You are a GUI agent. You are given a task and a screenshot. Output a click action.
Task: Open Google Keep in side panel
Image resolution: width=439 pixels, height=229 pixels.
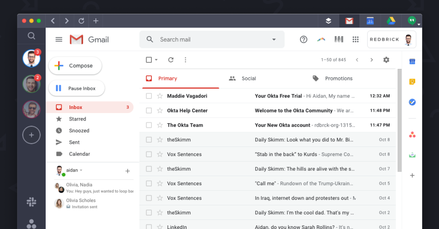coord(412,82)
